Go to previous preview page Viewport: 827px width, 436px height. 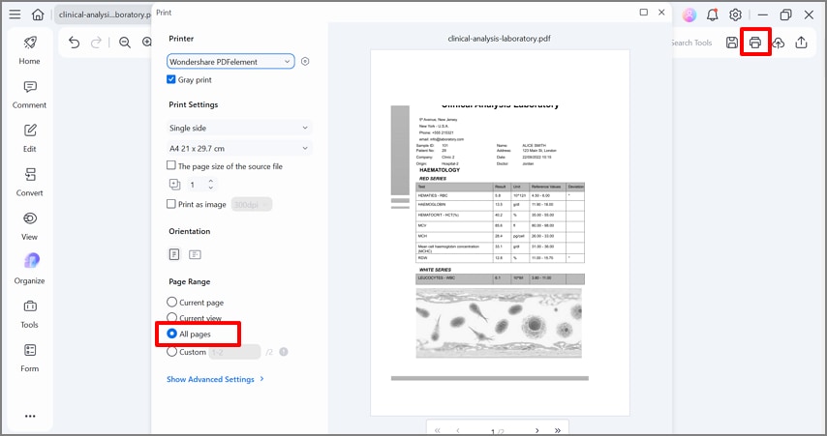click(458, 430)
